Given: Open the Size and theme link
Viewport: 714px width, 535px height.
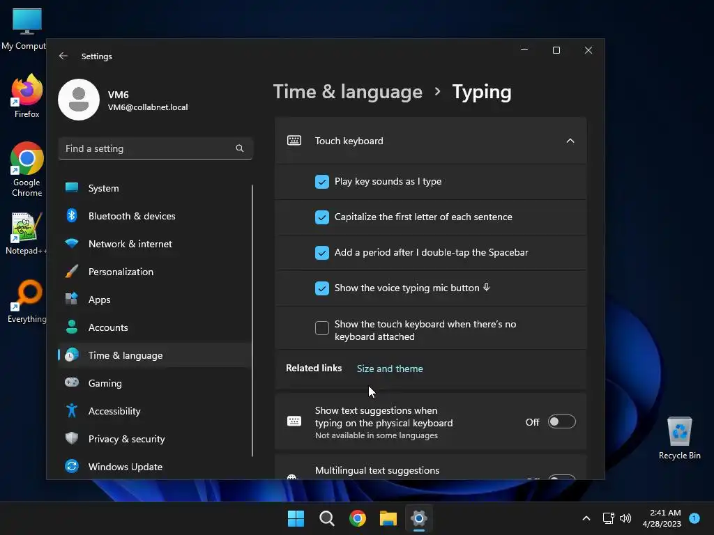Looking at the screenshot, I should tap(390, 369).
